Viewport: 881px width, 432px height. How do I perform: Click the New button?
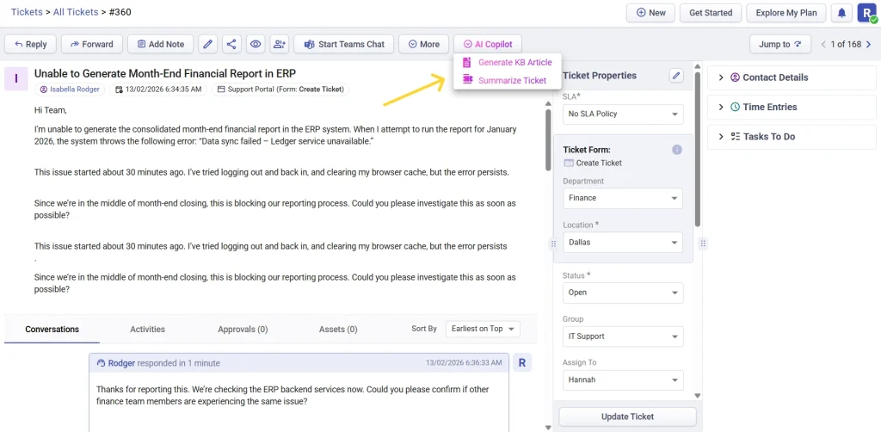(x=650, y=13)
